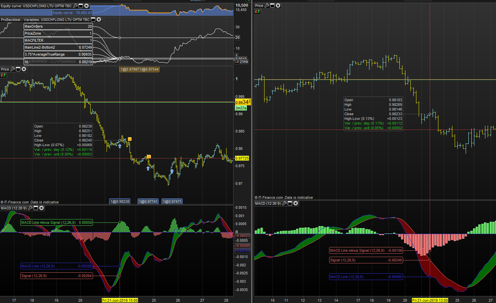496x303 pixels.
Task: Click the second orange exit marker square
Action: pyautogui.click(x=149, y=157)
